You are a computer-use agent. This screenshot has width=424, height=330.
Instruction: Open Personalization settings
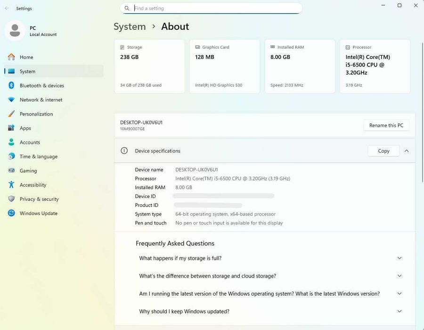pos(54,114)
